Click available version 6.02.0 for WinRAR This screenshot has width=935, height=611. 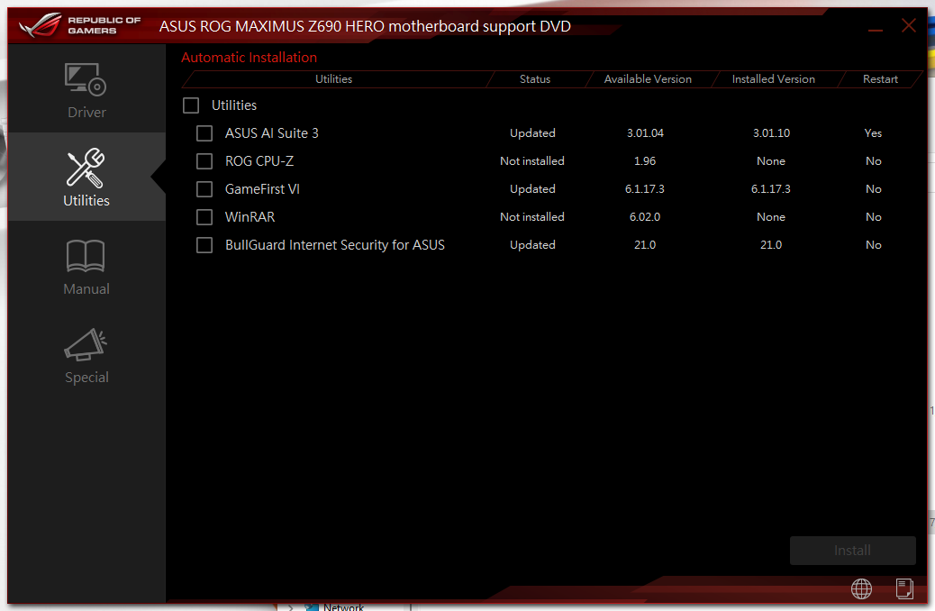pyautogui.click(x=645, y=217)
